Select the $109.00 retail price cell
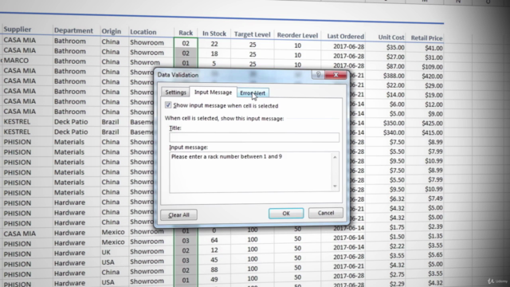510x287 pixels. point(432,67)
